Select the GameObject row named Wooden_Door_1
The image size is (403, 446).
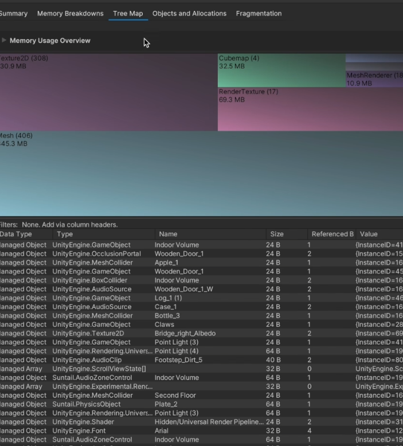click(201, 271)
